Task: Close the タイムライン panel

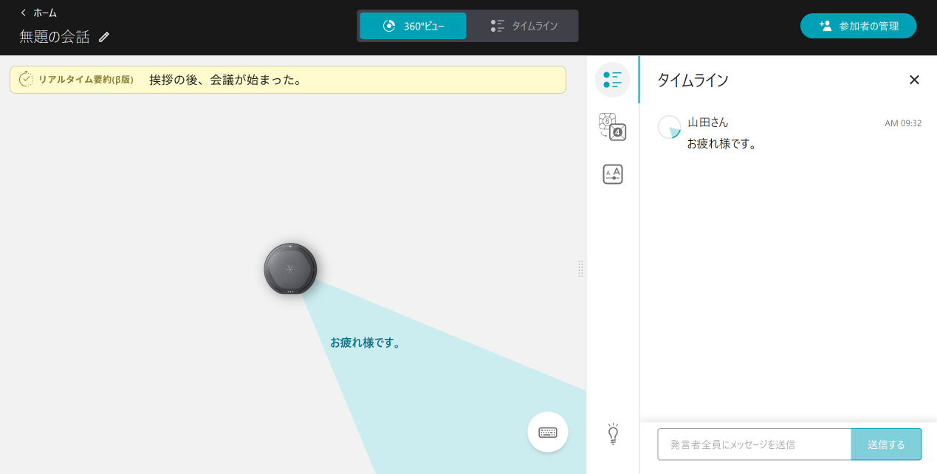Action: point(914,80)
